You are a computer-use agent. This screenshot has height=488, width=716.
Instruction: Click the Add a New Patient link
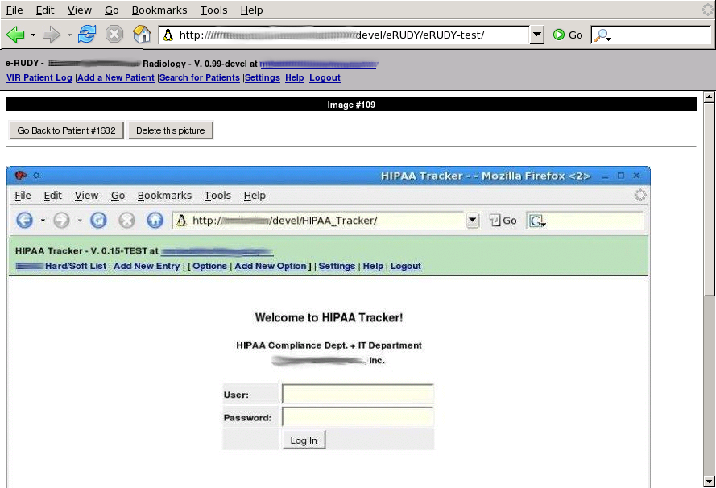click(x=116, y=78)
